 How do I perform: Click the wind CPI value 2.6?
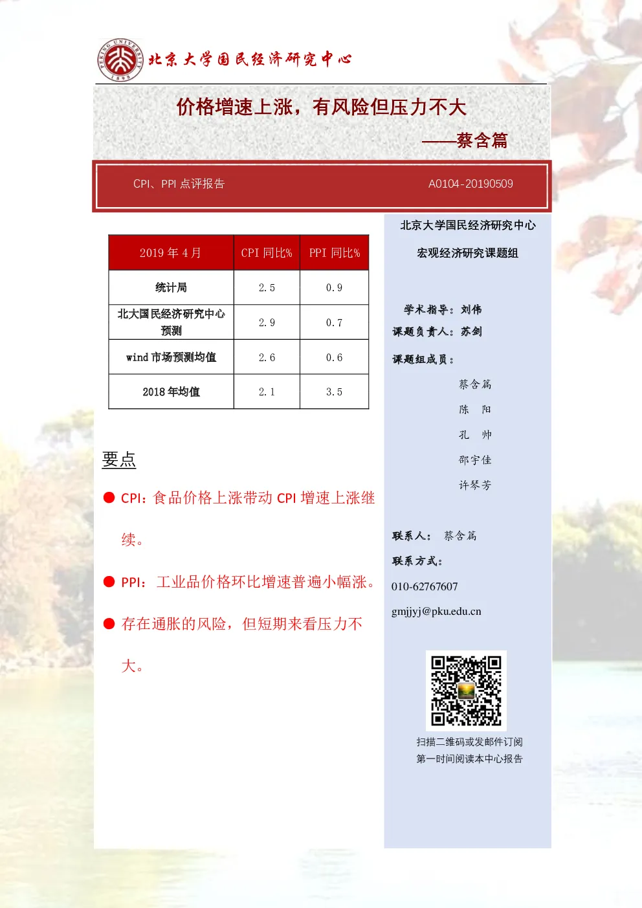coord(267,358)
